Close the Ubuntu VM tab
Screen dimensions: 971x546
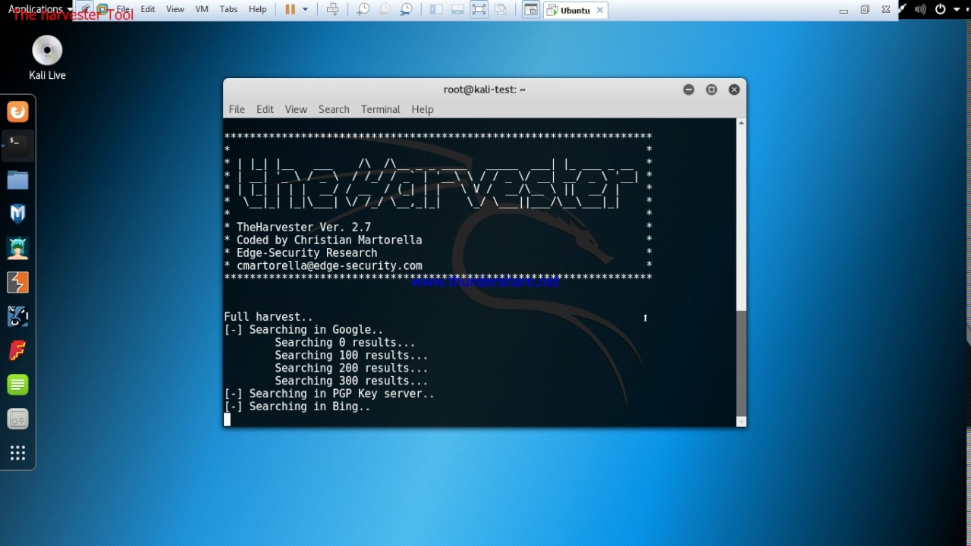600,11
